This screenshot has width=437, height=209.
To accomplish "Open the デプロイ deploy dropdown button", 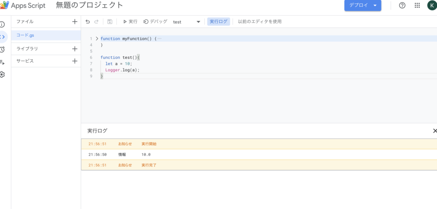I will coord(363,6).
